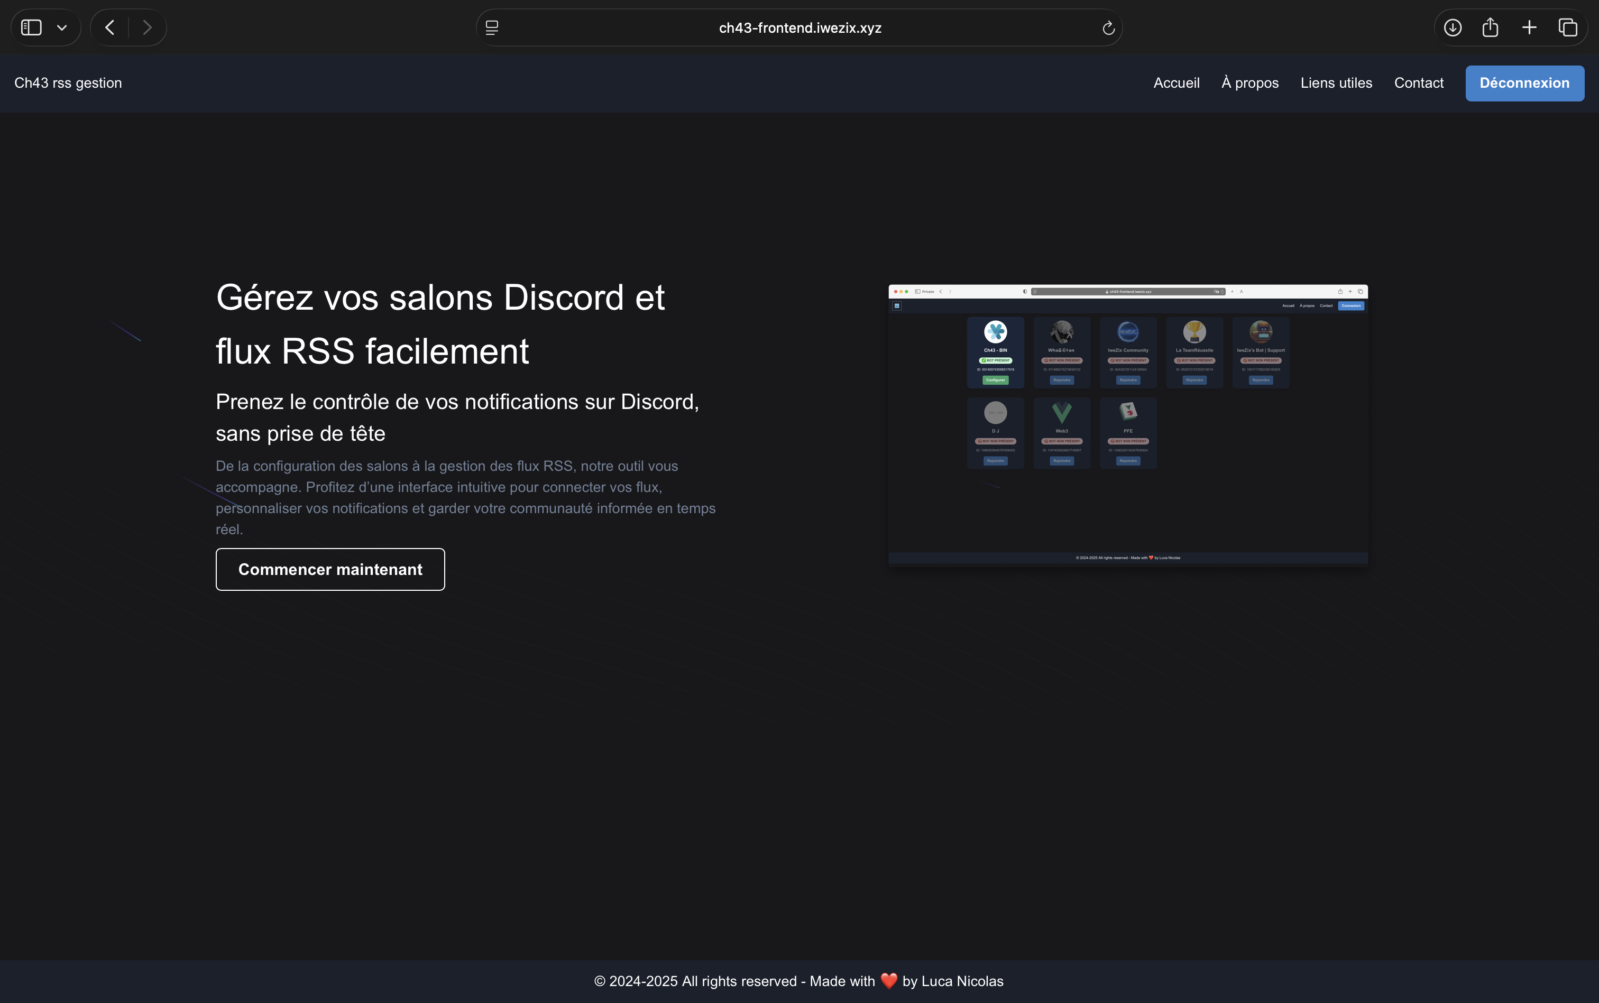Open the Accueil page

[1176, 82]
